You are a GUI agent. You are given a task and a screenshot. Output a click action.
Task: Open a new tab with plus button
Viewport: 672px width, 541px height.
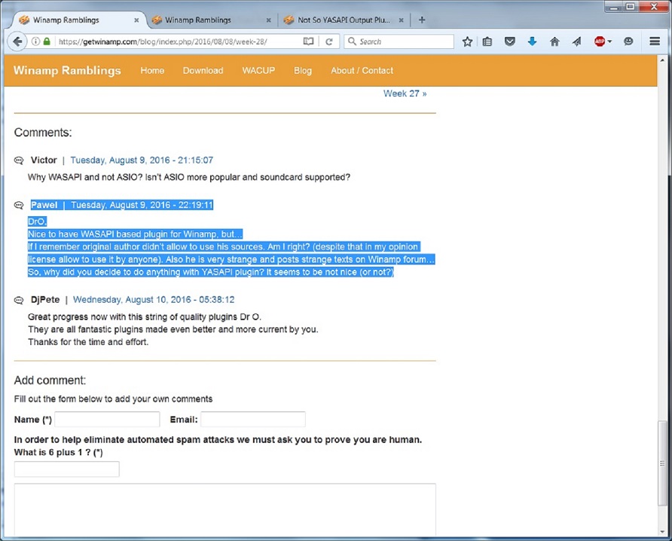[422, 20]
